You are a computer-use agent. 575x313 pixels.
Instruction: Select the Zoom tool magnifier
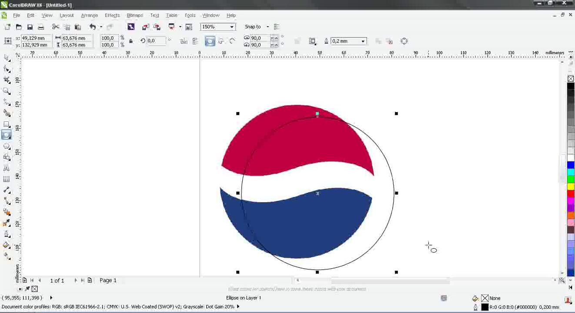(x=7, y=91)
